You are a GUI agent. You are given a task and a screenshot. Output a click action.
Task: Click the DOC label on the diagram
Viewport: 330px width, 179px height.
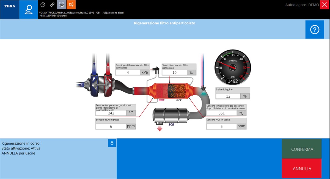coord(161,100)
